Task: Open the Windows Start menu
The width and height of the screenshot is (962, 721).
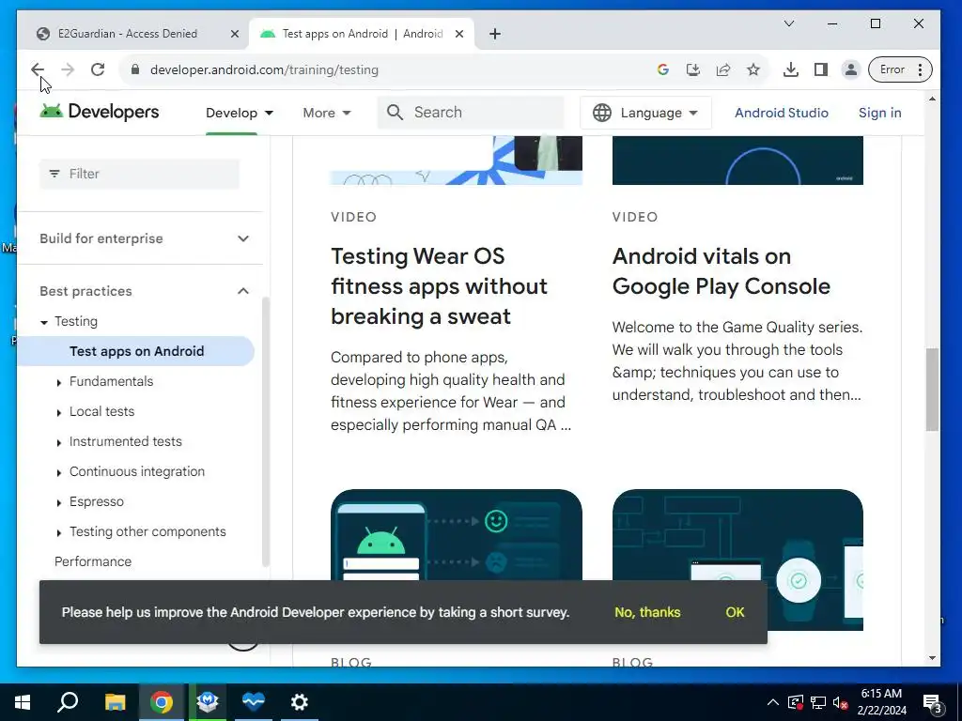Action: click(23, 702)
